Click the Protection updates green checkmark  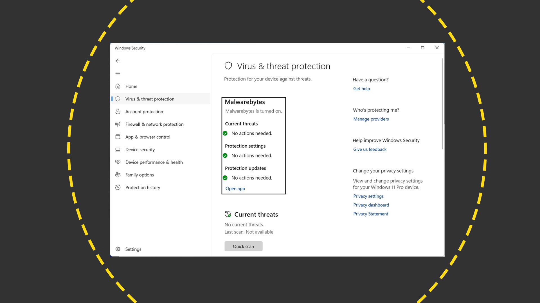click(x=225, y=178)
